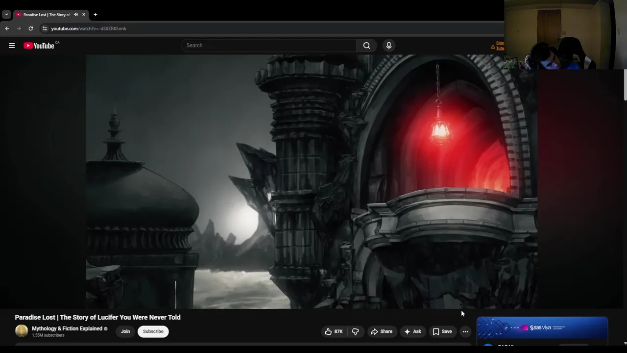Switch to the Paradise Lost browser tab
Image resolution: width=627 pixels, height=353 pixels.
click(x=47, y=15)
